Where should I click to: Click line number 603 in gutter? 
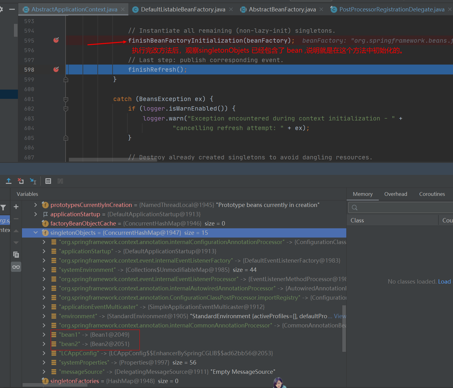click(x=29, y=118)
